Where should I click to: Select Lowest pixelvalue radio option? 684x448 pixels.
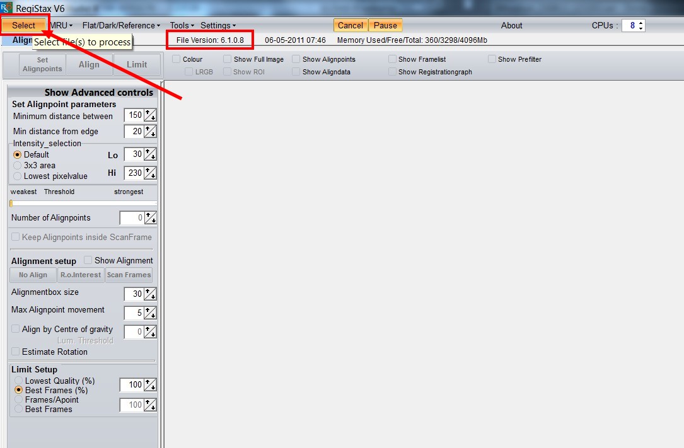point(17,176)
